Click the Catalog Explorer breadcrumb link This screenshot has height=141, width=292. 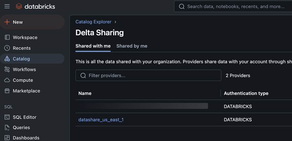click(93, 22)
